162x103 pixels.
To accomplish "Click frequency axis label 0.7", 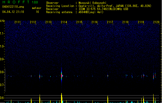I will 2,85.
